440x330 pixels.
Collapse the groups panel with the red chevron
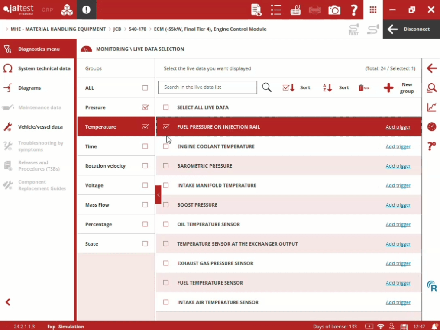point(158,195)
